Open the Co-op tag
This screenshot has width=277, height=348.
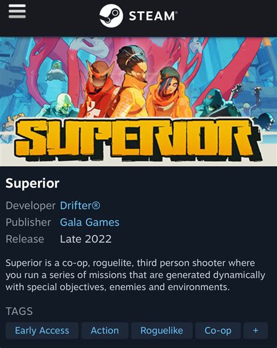[x=218, y=330]
